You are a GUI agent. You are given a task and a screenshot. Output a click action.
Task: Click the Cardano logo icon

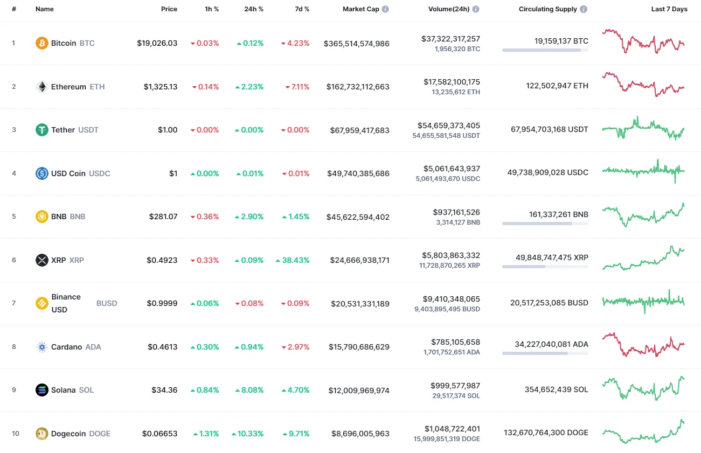[x=41, y=347]
